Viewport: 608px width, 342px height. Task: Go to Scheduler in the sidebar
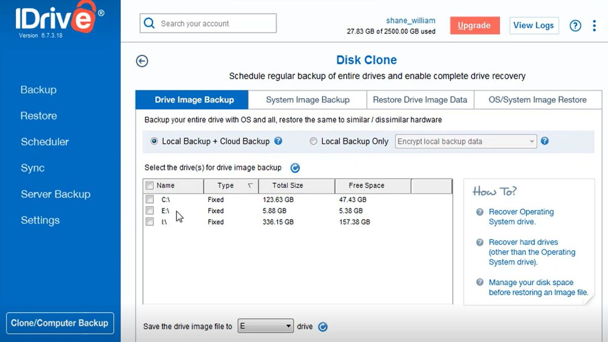(x=45, y=142)
